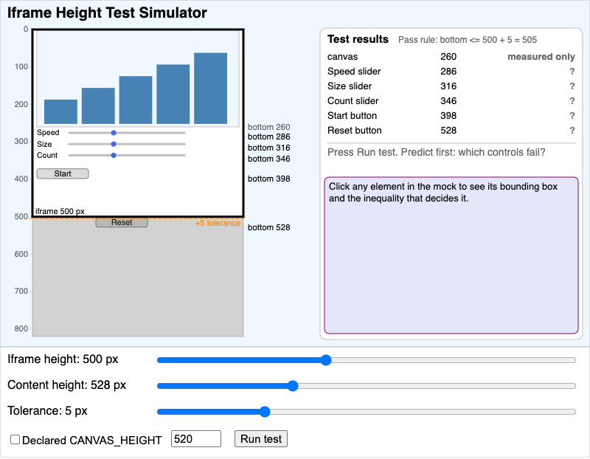Click the question mark beside Speed slider
The width and height of the screenshot is (590, 459).
pyautogui.click(x=572, y=72)
